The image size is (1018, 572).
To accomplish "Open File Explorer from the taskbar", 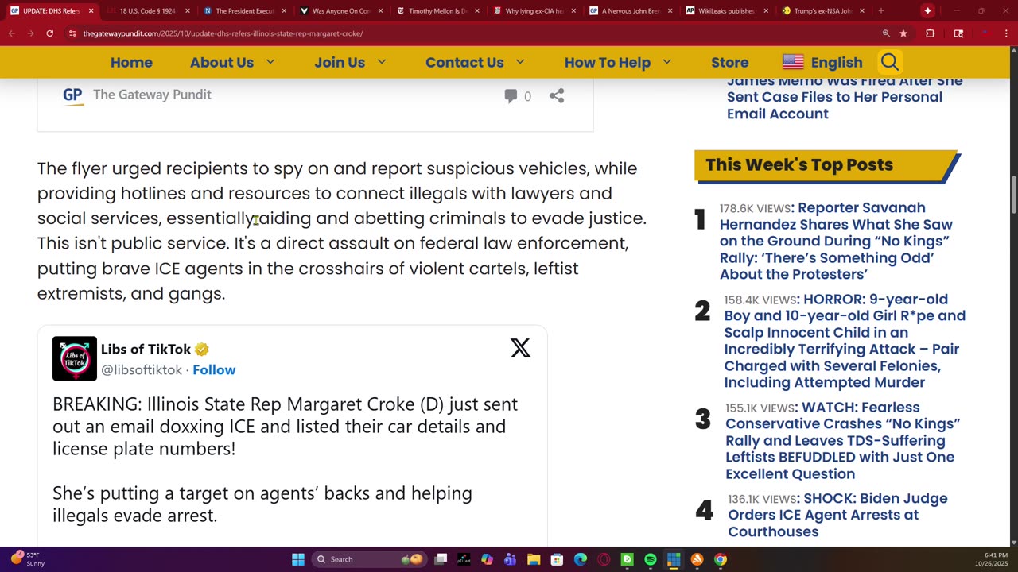I will pos(534,559).
